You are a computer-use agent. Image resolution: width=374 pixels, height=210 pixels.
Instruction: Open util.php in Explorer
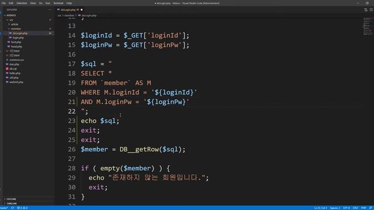click(x=14, y=78)
